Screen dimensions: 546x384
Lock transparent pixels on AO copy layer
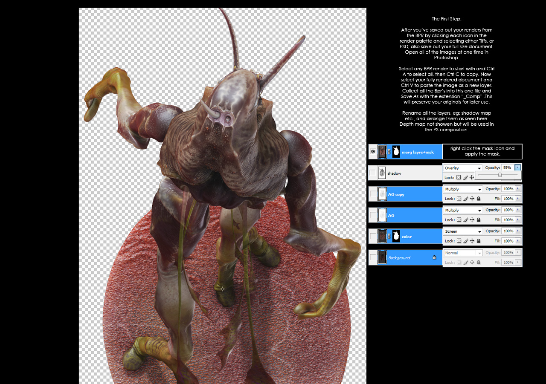459,199
